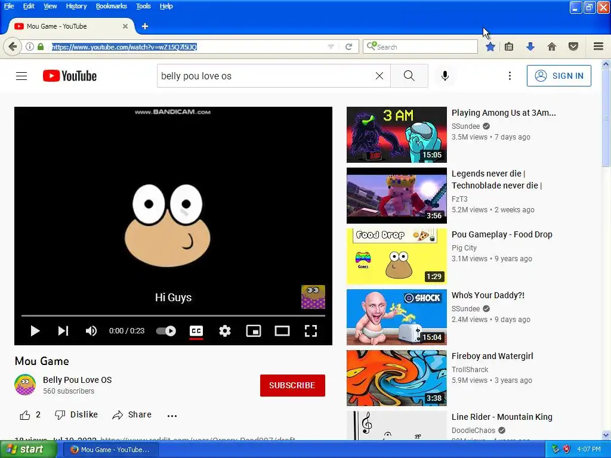Click scrollbar down arrow
The width and height of the screenshot is (611, 458).
[x=606, y=435]
